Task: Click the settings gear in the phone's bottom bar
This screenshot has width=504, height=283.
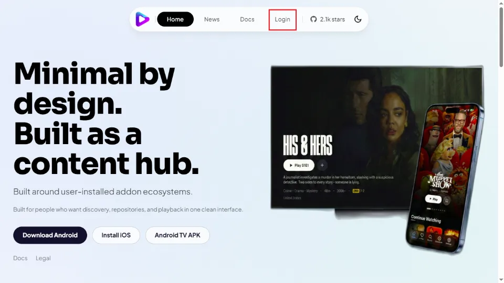Action: point(449,241)
